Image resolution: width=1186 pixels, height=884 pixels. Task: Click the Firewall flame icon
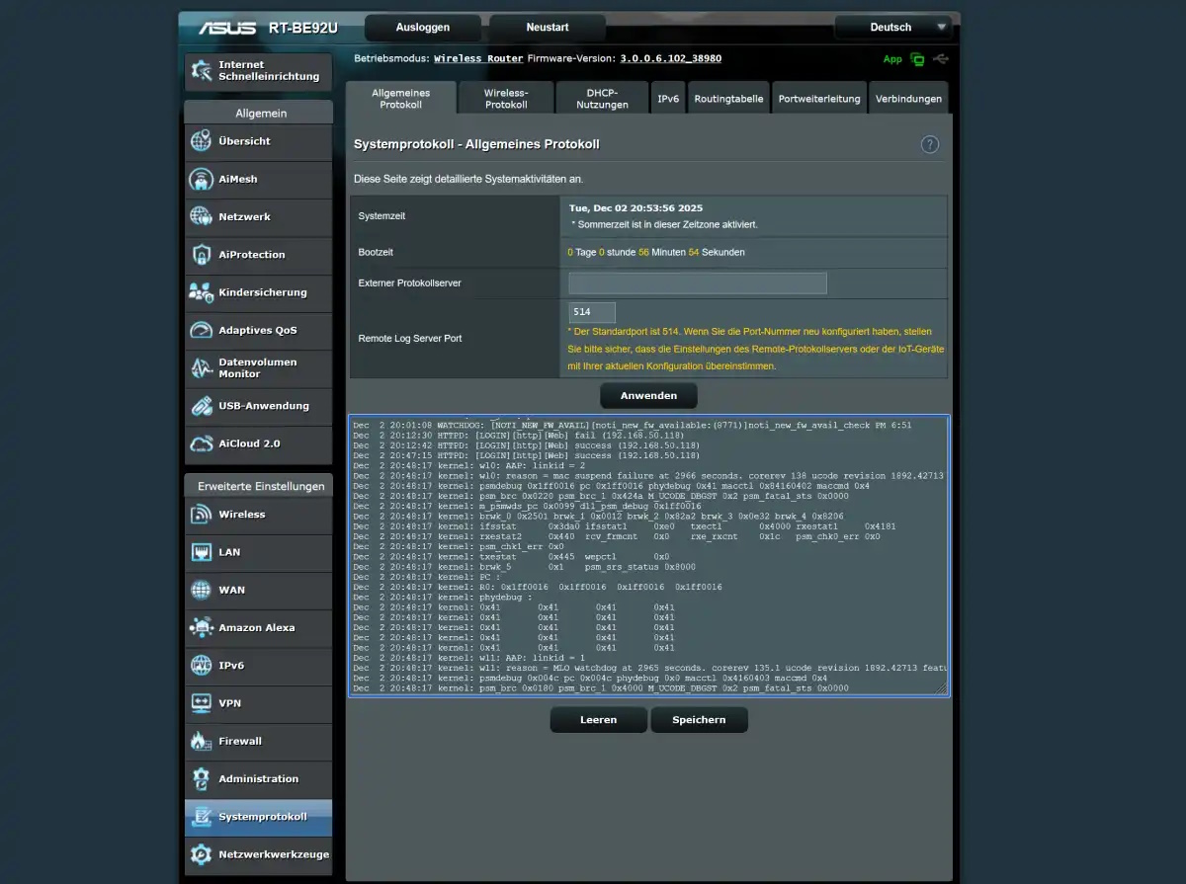point(202,741)
